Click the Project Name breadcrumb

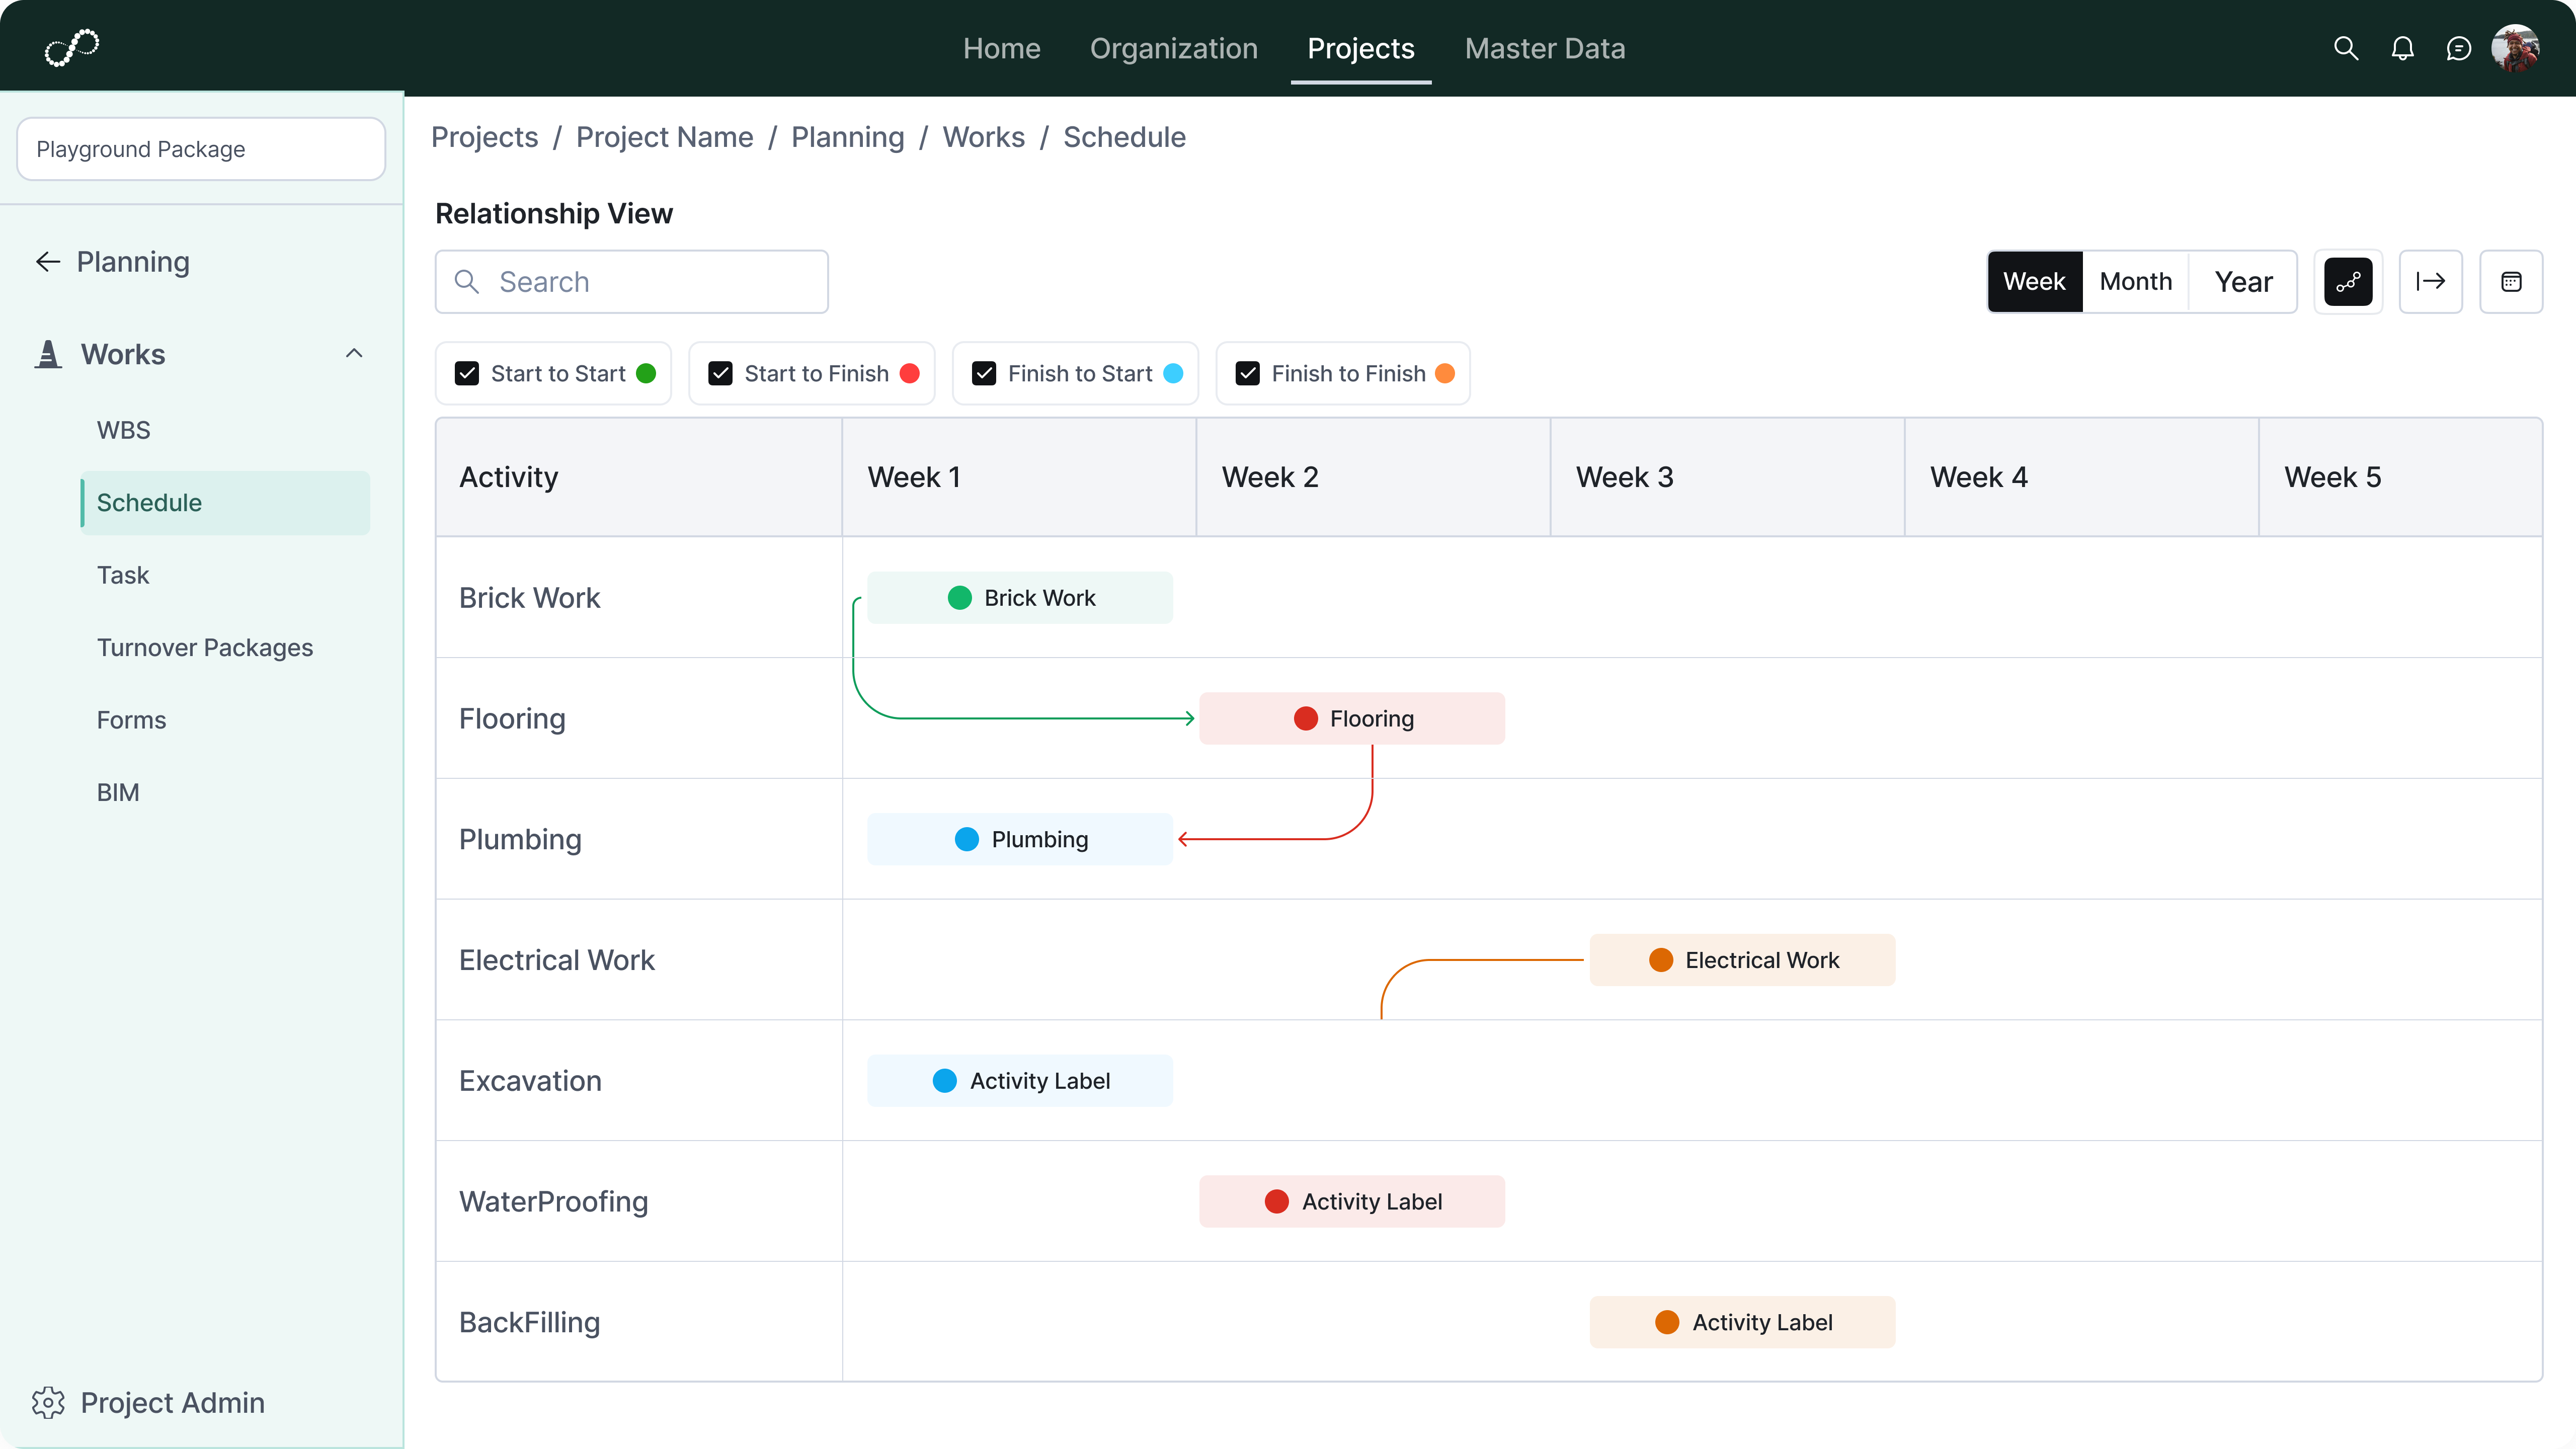coord(664,137)
